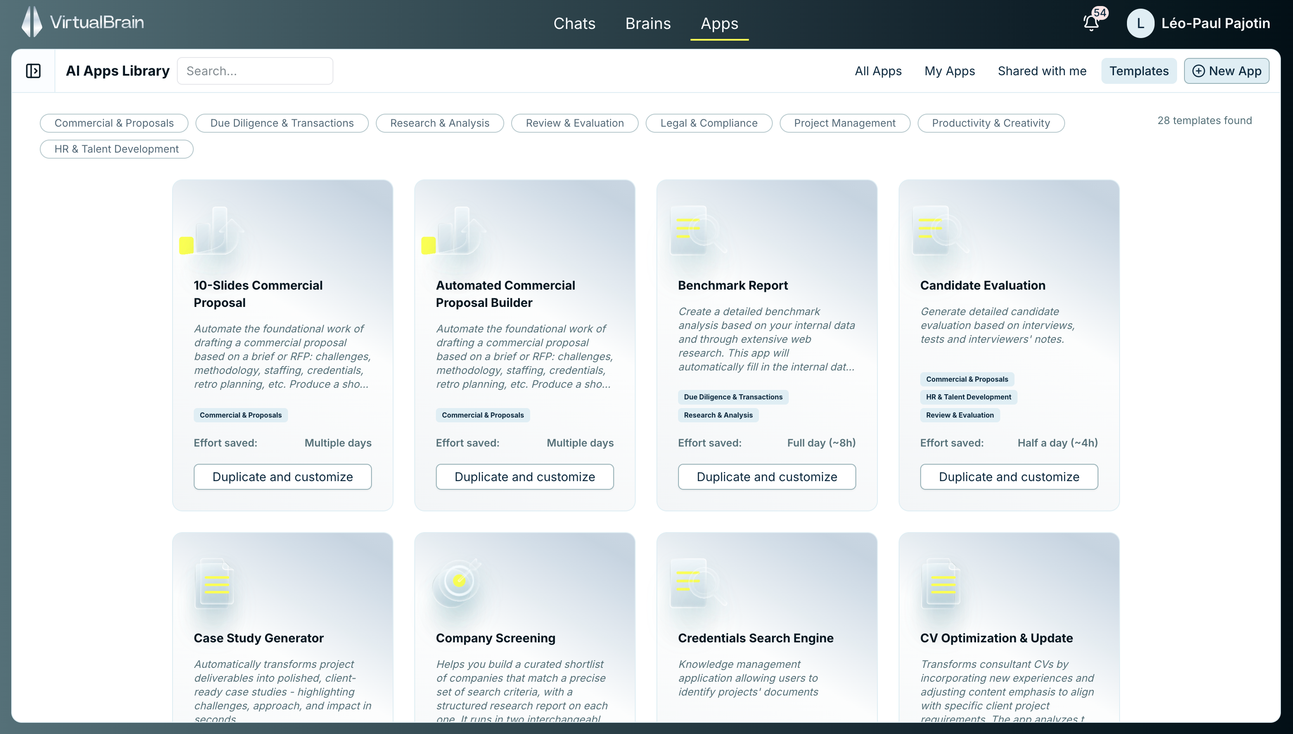Image resolution: width=1293 pixels, height=734 pixels.
Task: Open the Credentials Search Engine title
Action: [755, 638]
